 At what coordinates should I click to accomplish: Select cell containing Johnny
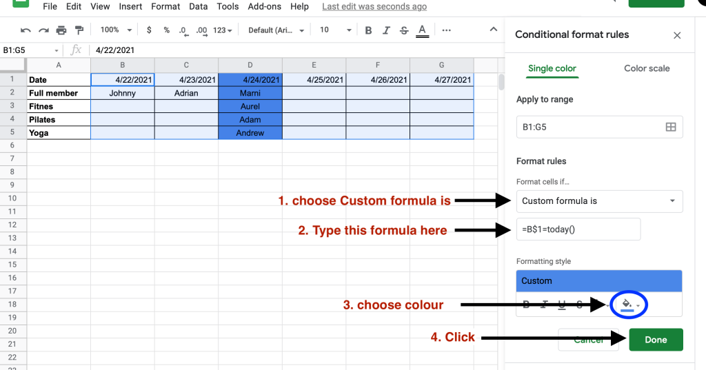pyautogui.click(x=123, y=93)
